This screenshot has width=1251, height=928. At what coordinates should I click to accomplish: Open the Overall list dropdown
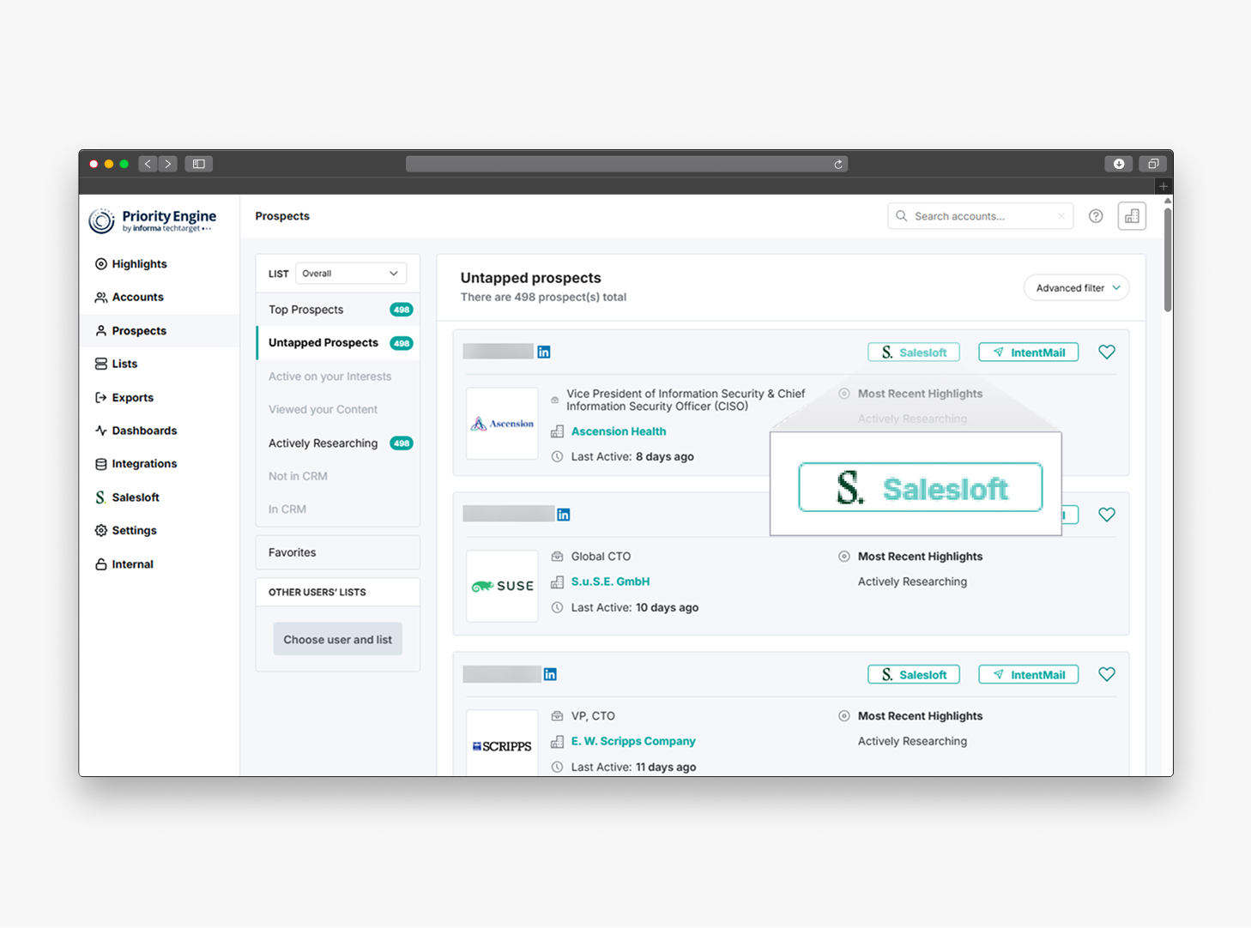click(351, 274)
